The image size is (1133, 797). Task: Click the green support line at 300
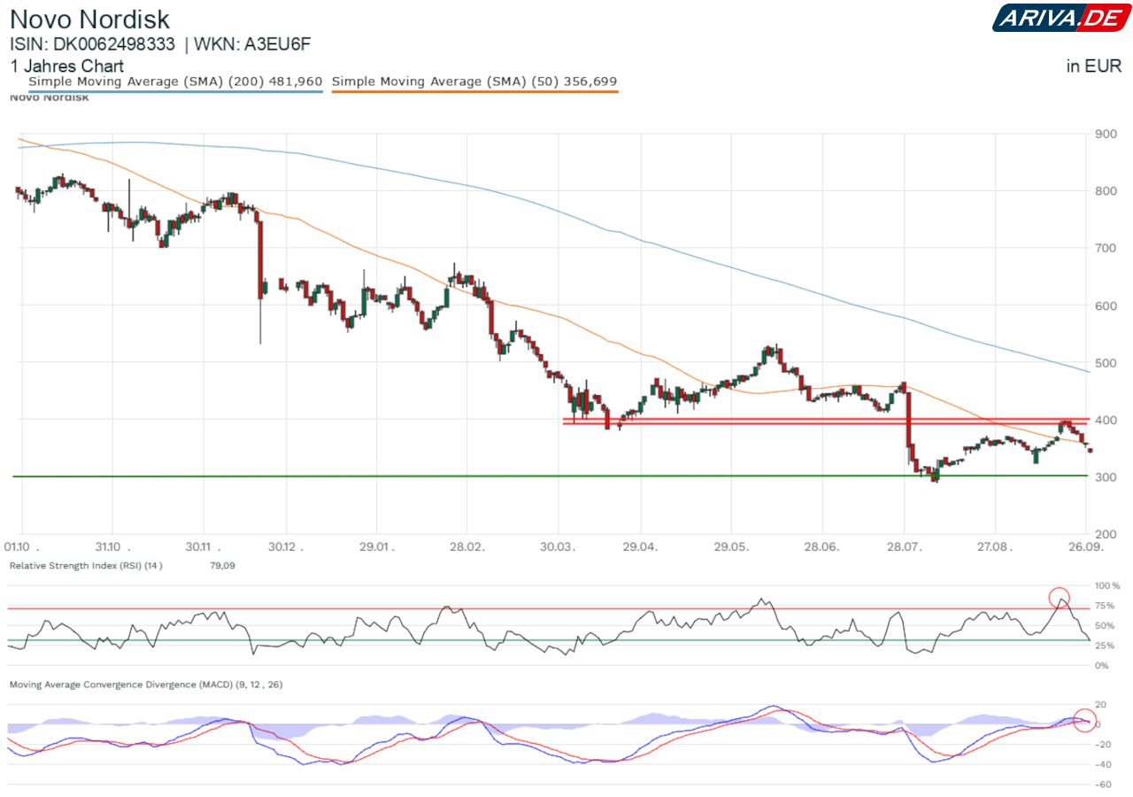(443, 476)
